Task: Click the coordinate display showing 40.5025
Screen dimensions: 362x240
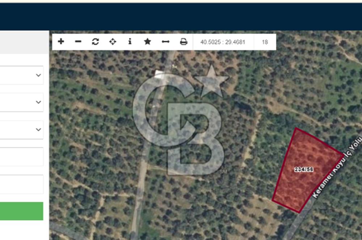Action: click(x=222, y=42)
